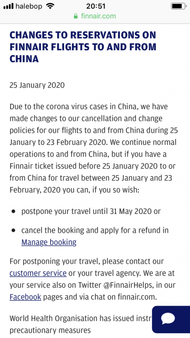Tap the Changes to Reservations headline
The height and width of the screenshot is (338, 190).
tap(83, 47)
